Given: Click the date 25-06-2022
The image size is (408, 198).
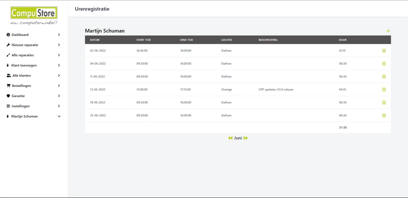Looking at the screenshot, I should pos(98,115).
